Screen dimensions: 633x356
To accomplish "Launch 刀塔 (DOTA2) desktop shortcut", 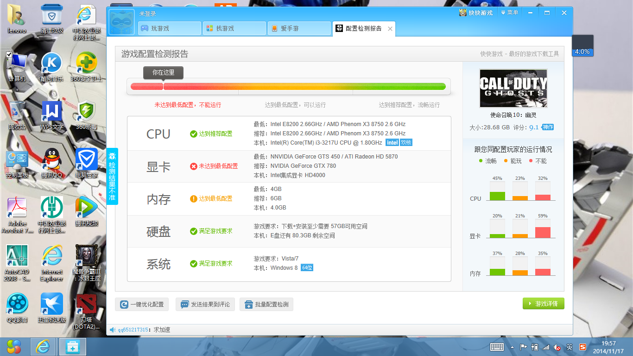I will point(86,311).
